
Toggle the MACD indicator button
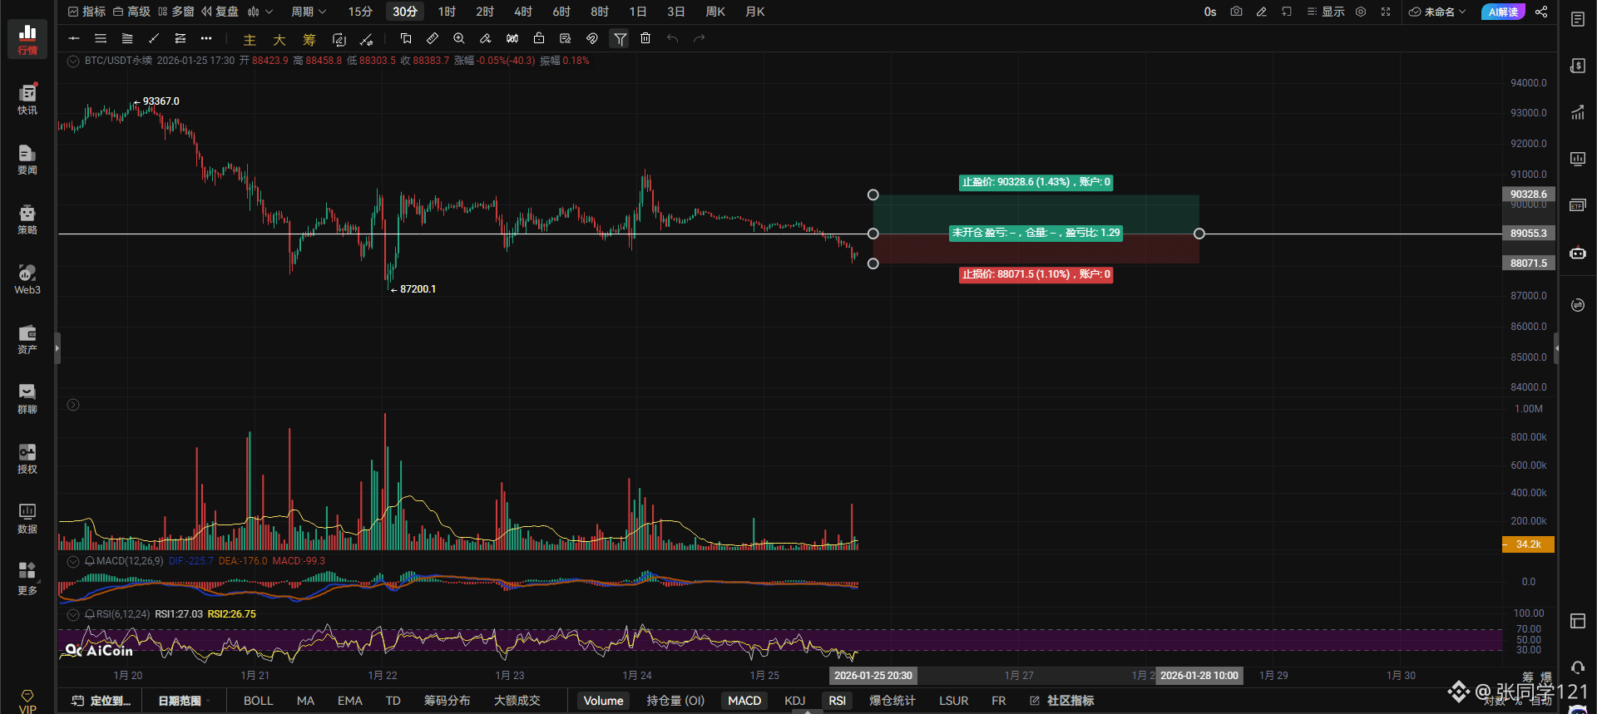(744, 701)
